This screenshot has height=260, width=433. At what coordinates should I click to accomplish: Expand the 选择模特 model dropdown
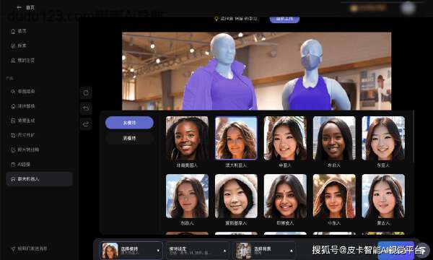(131, 251)
